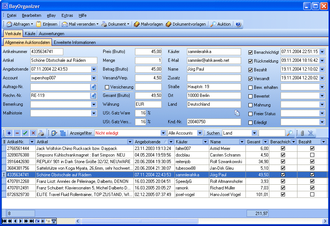Check the Bewertet checkbox

251,97
